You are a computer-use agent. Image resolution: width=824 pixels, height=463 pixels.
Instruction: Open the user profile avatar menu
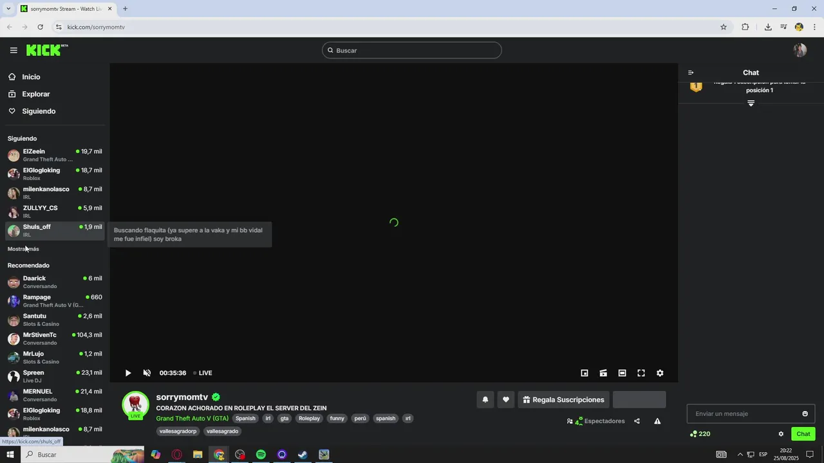point(800,50)
